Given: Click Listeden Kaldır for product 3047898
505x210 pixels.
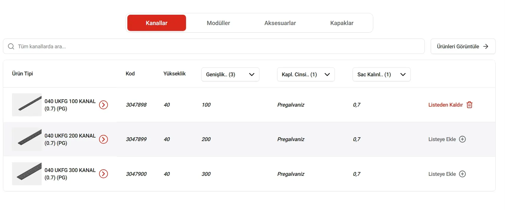Looking at the screenshot, I should pyautogui.click(x=446, y=105).
